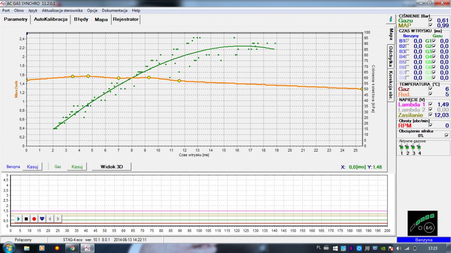Viewport: 451px width, 253px height.
Task: Click the black stop button in recorder
Action: pos(26,219)
